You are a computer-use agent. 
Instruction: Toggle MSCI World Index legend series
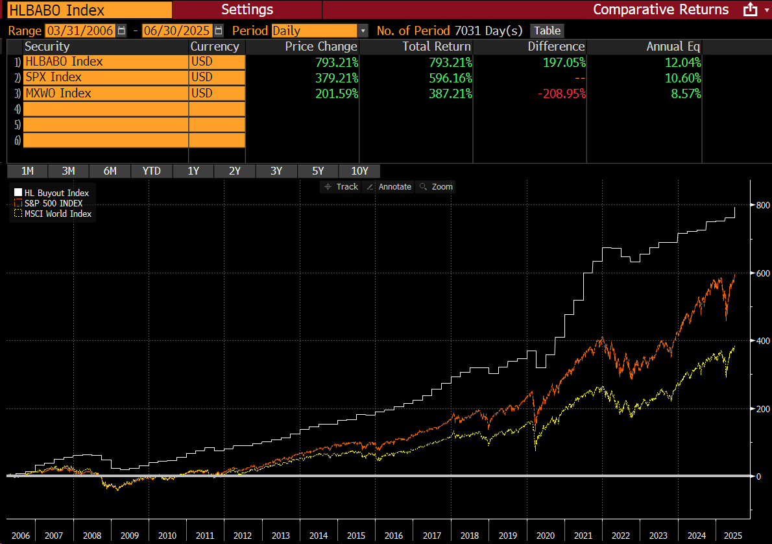tap(18, 214)
